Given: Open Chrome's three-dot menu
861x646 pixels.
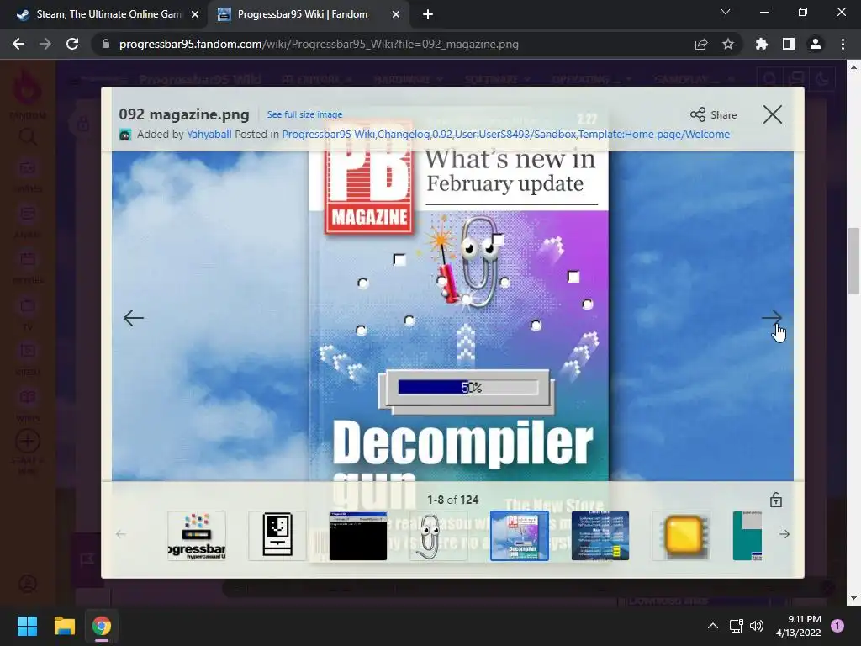Looking at the screenshot, I should (x=843, y=44).
